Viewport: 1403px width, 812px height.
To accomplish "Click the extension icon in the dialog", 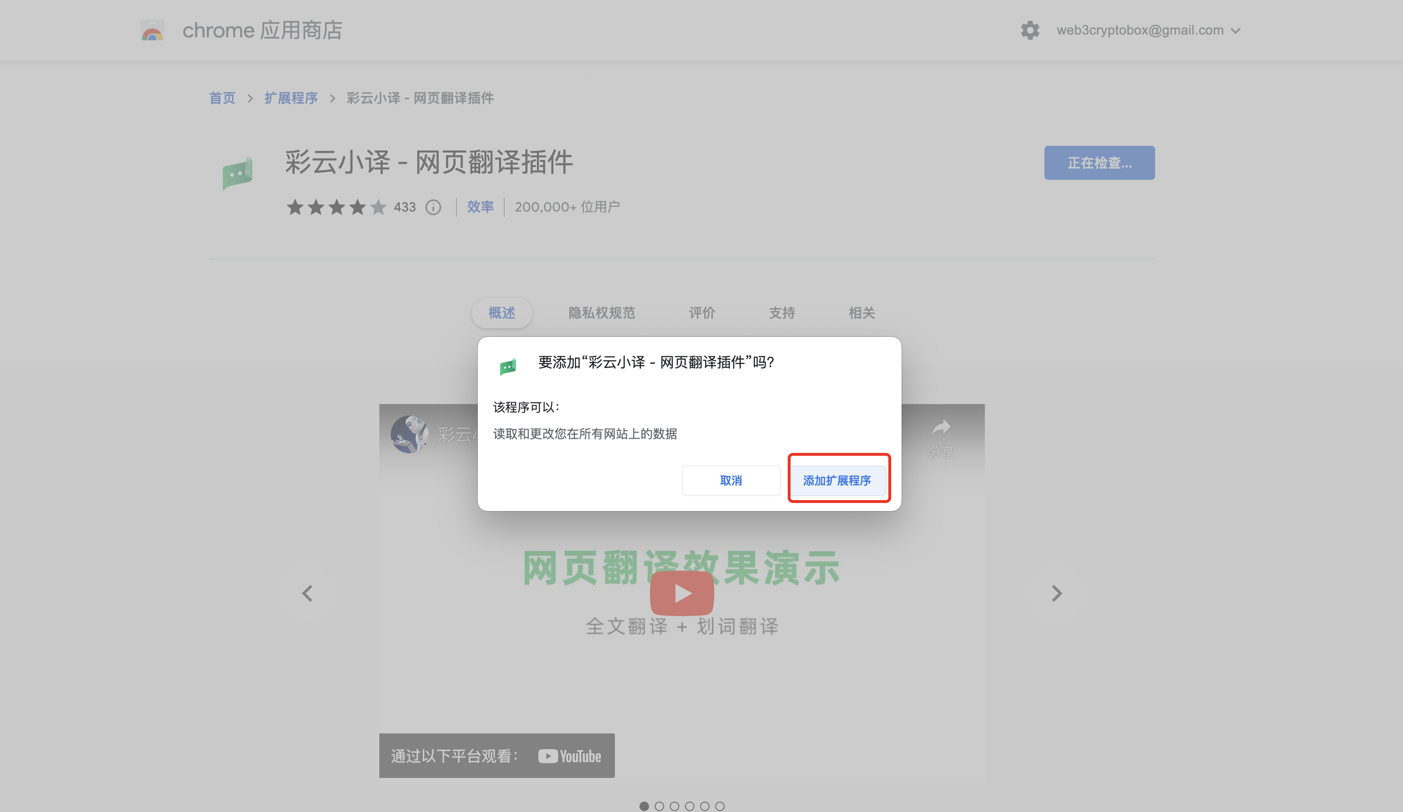I will 508,366.
